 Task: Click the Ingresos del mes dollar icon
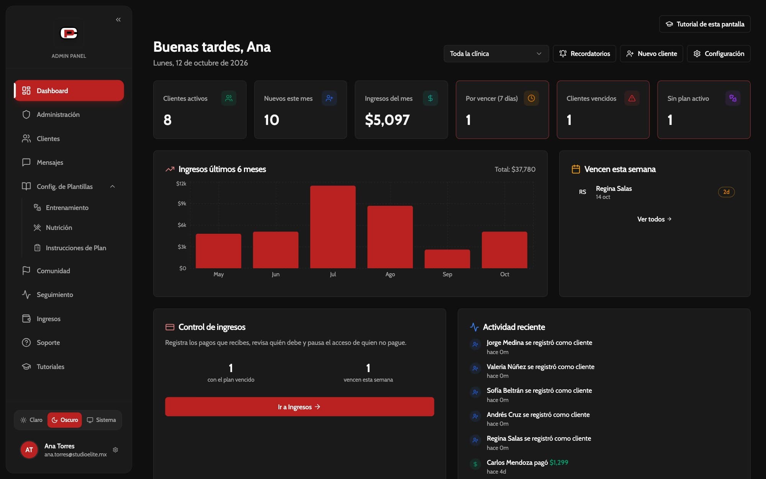point(430,98)
